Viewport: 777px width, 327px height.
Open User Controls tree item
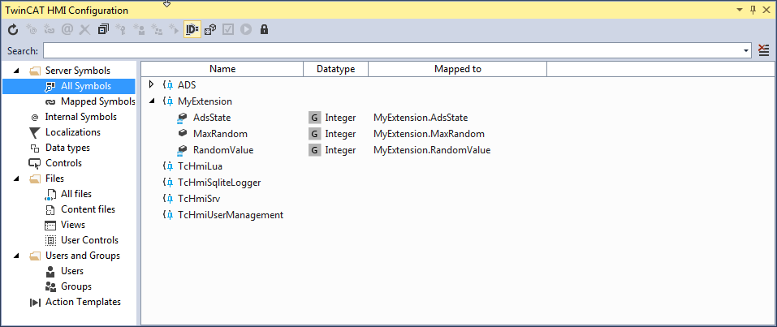pos(89,240)
